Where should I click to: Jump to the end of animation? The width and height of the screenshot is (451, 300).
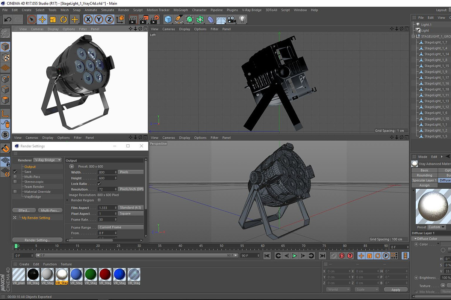point(322,256)
